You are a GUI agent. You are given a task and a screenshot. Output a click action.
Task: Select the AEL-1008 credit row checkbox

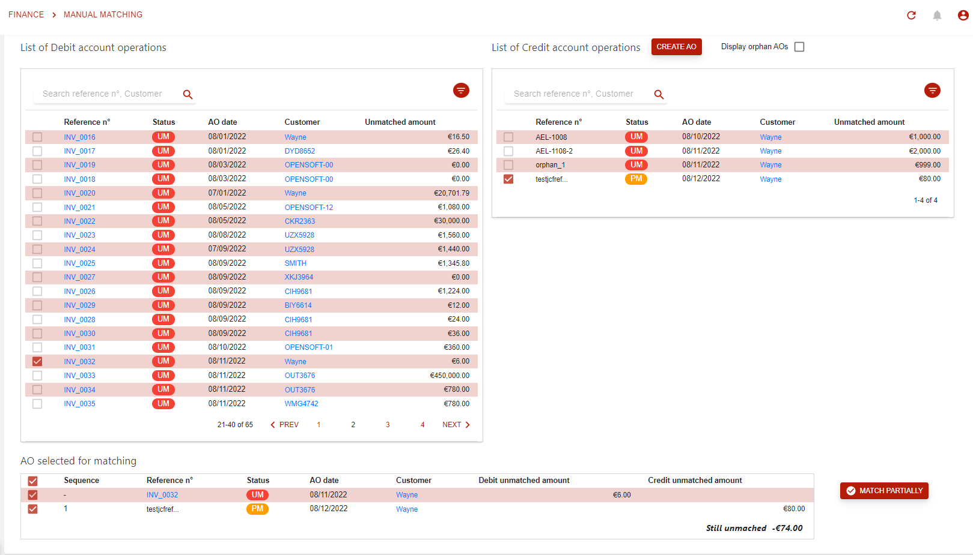pyautogui.click(x=508, y=137)
